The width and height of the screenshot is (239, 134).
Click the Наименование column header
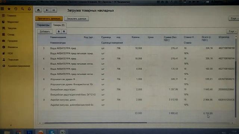(x=58, y=37)
